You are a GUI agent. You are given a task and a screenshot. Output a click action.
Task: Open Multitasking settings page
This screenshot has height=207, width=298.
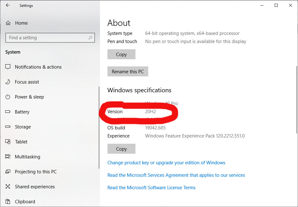click(x=27, y=157)
